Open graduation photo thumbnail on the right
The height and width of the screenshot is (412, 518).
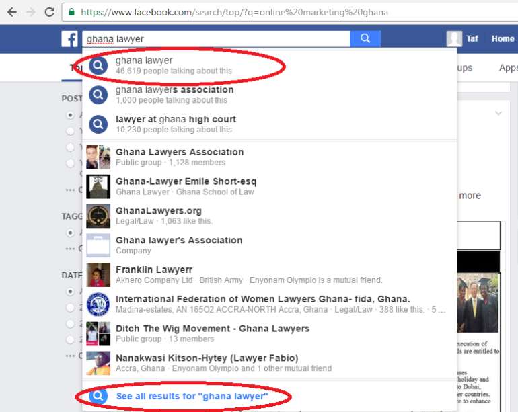(478, 302)
